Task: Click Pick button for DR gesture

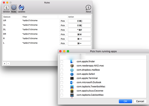Action: (63, 34)
